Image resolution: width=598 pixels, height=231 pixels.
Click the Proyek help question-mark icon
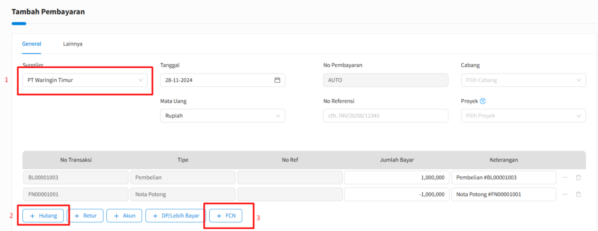point(483,101)
